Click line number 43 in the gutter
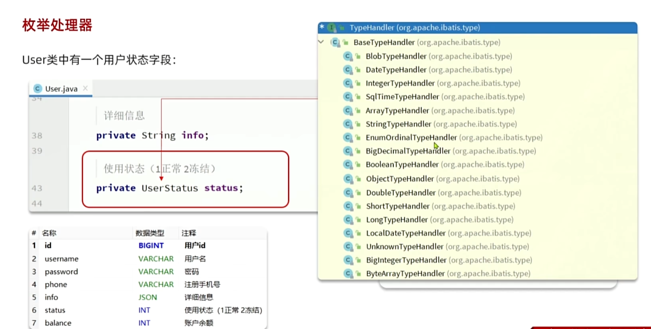Viewport: 651px width, 329px height. pos(37,188)
